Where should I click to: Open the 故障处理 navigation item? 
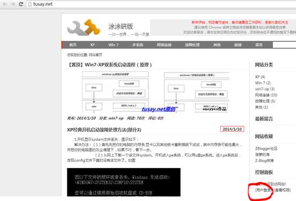pos(192,45)
